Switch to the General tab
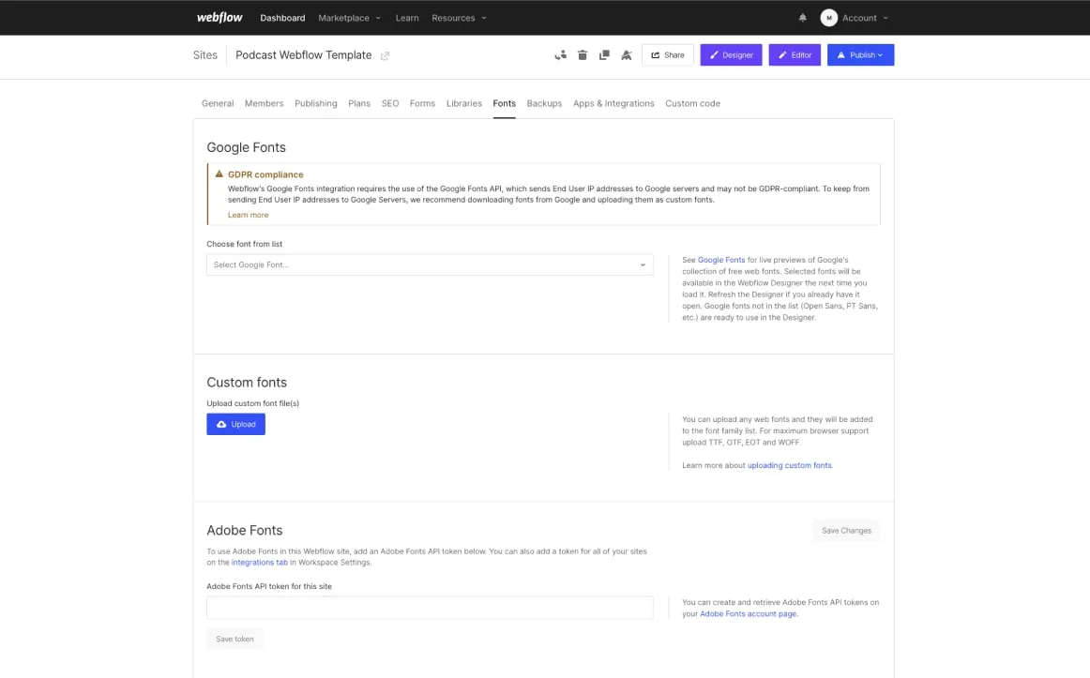This screenshot has width=1090, height=678. click(x=218, y=103)
